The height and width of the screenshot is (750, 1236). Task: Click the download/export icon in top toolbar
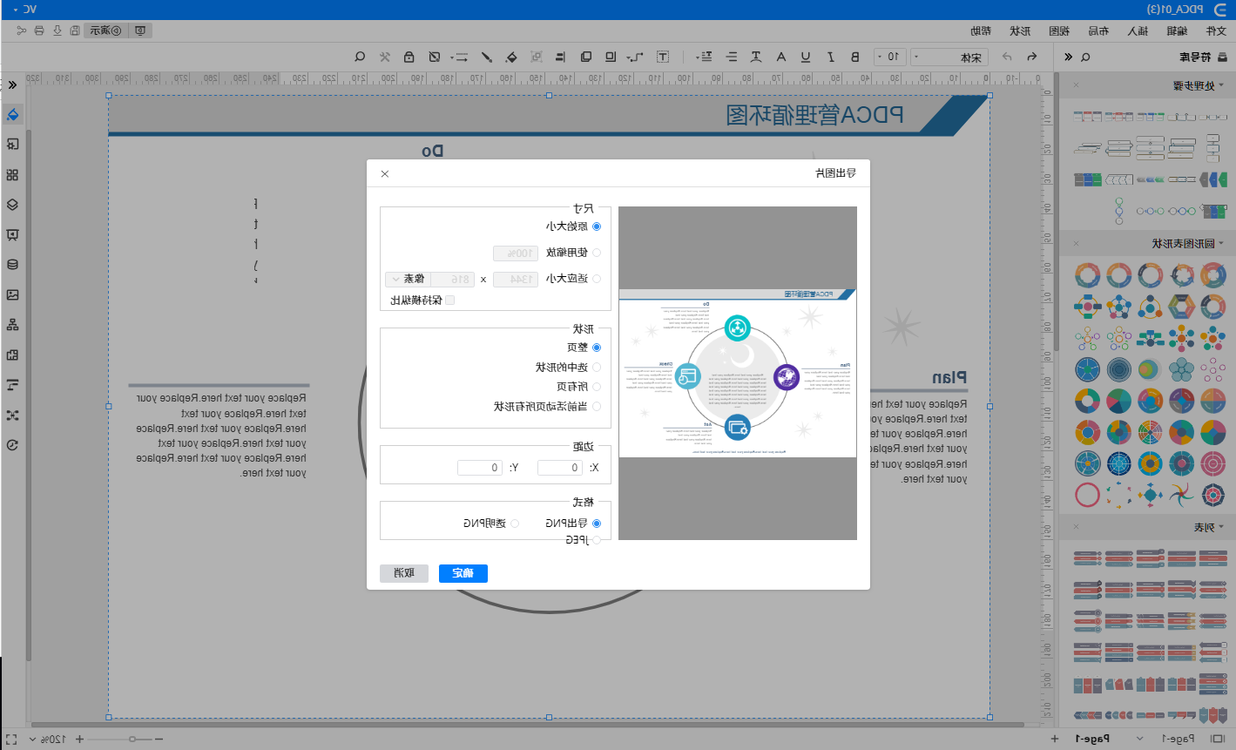point(57,30)
